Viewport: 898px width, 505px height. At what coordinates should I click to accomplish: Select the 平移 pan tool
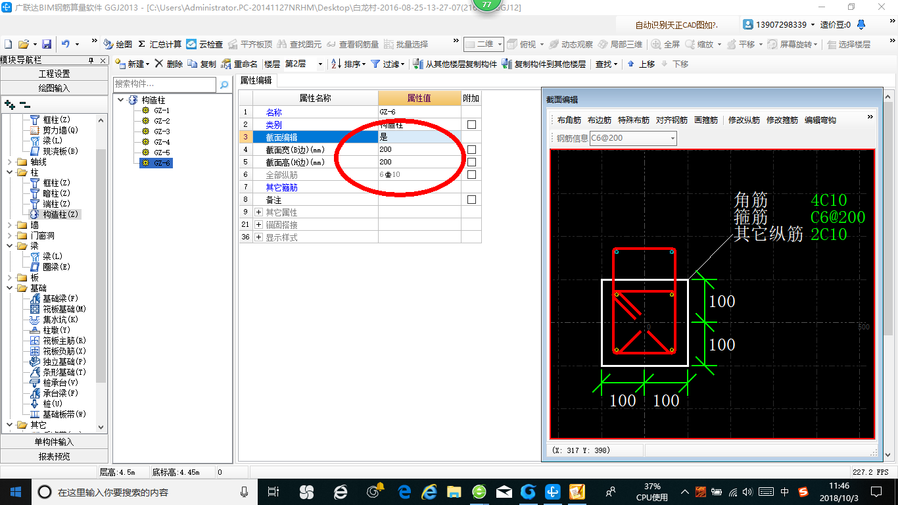(741, 44)
